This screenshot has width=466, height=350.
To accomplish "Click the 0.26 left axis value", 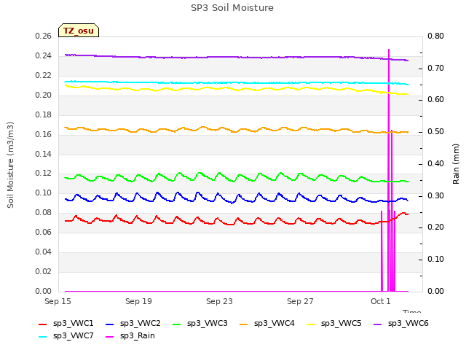I will 44,36.
